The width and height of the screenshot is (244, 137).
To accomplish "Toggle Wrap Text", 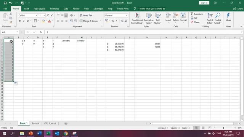I will coord(86,15).
